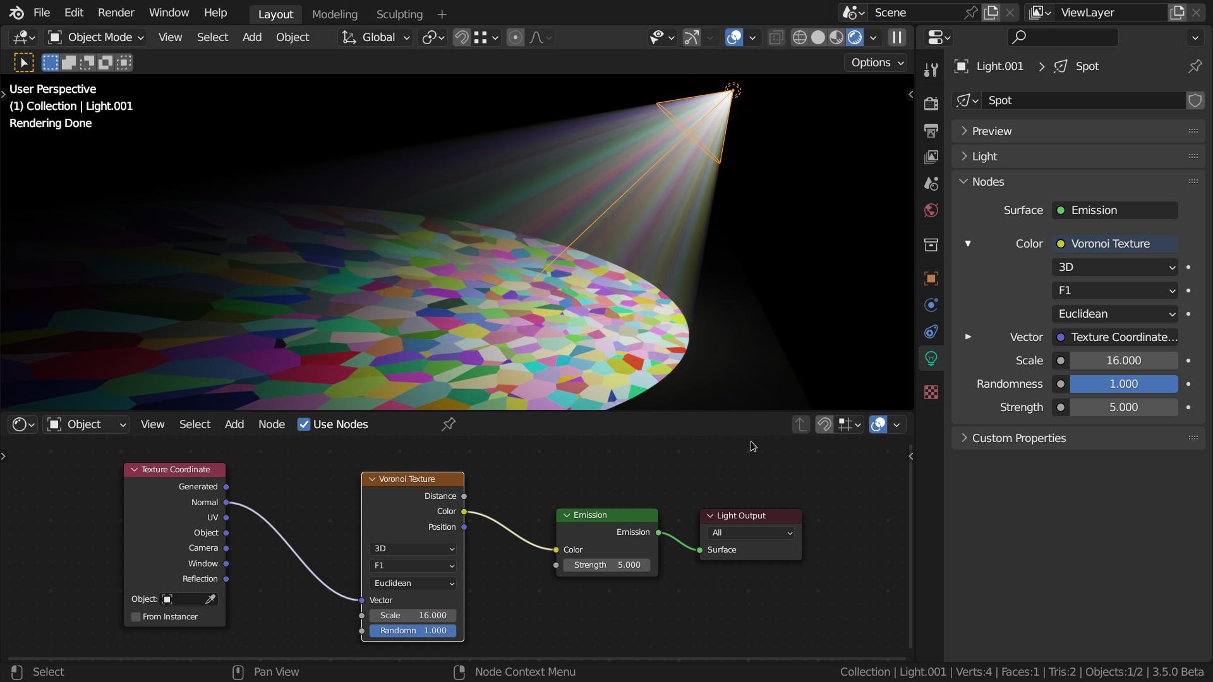Open the Object Mode dropdown
This screenshot has width=1213, height=682.
point(96,37)
